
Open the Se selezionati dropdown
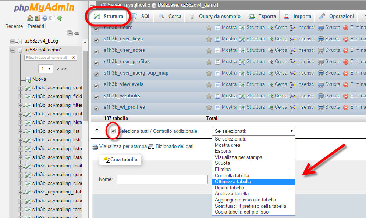tap(253, 131)
